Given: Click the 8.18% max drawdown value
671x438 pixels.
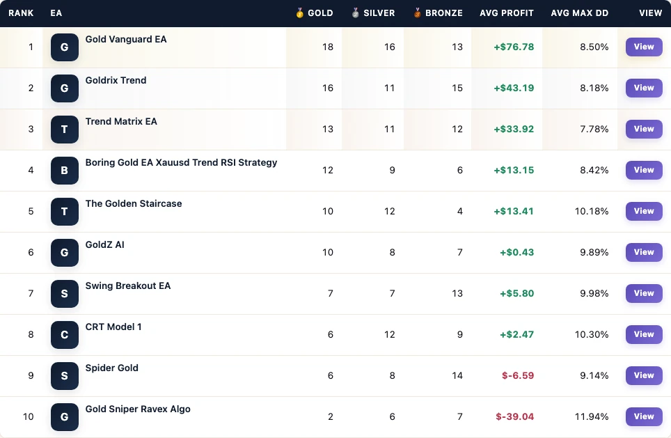Looking at the screenshot, I should pos(594,88).
